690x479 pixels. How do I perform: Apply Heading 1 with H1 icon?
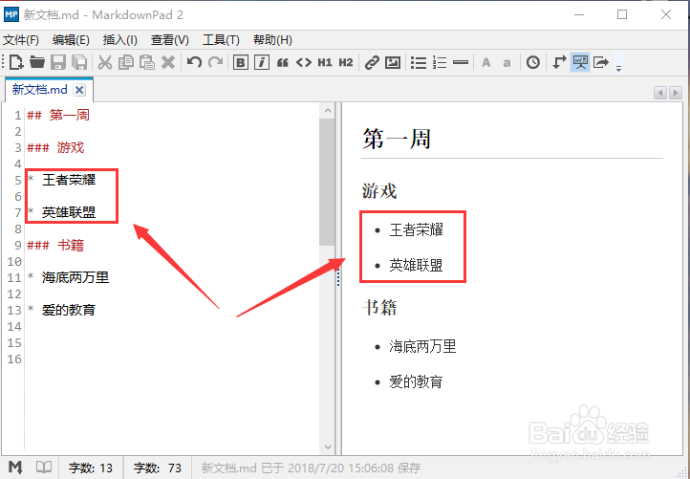click(325, 62)
